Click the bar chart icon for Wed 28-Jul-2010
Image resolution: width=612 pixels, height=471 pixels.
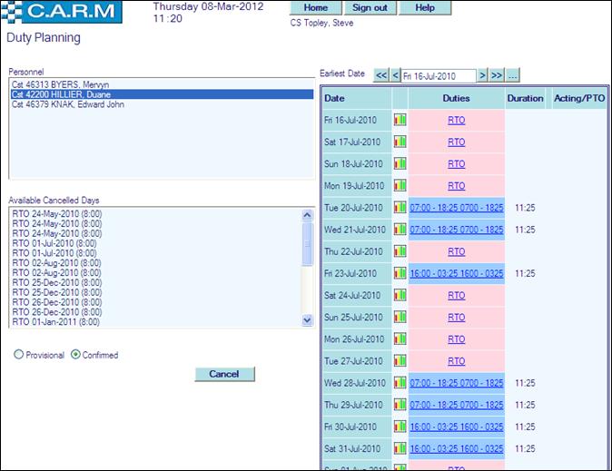pos(400,383)
